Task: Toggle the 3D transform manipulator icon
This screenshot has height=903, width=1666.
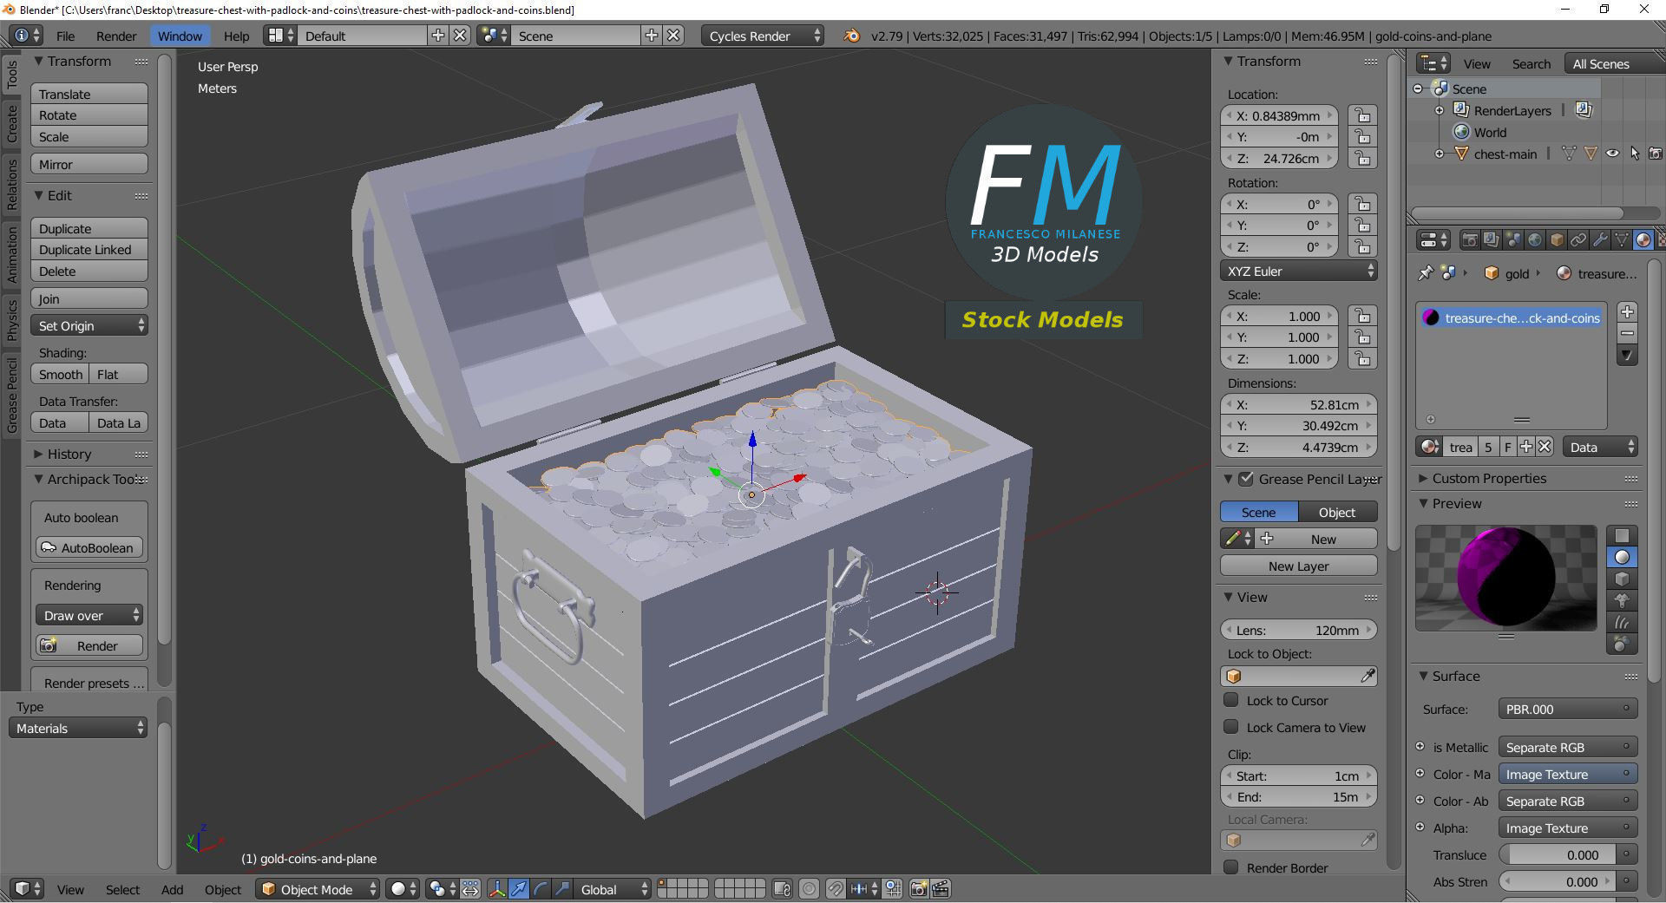Action: pos(497,889)
